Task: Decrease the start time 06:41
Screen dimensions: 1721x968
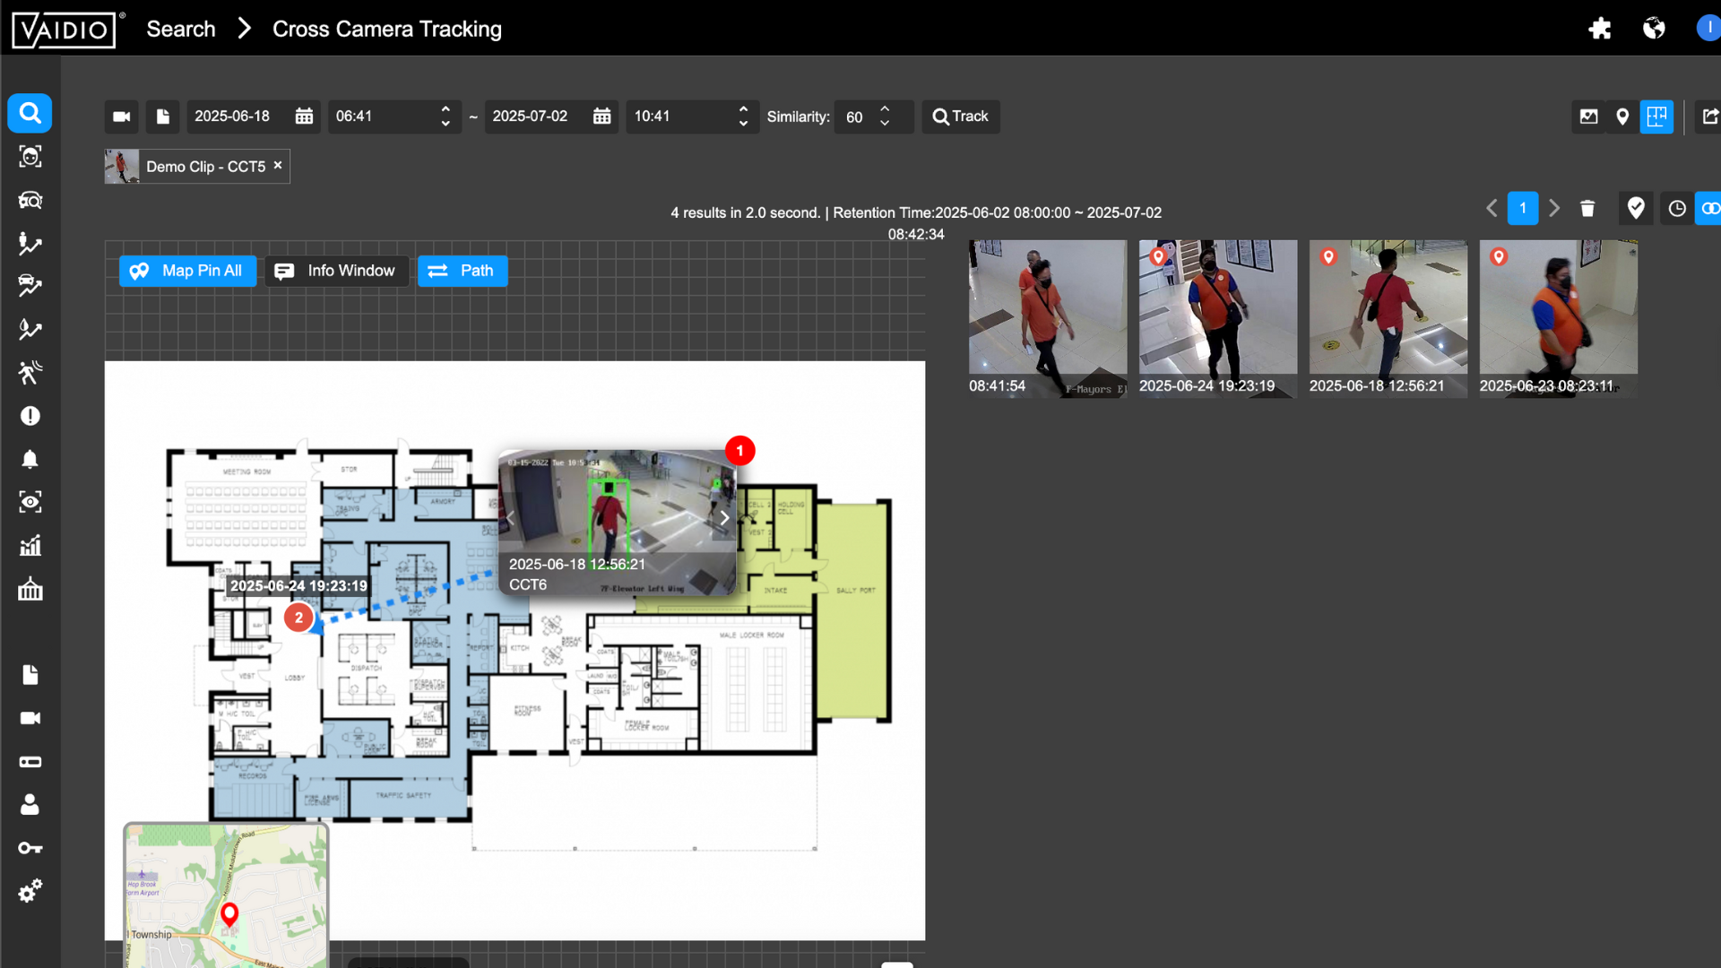Action: (x=445, y=124)
